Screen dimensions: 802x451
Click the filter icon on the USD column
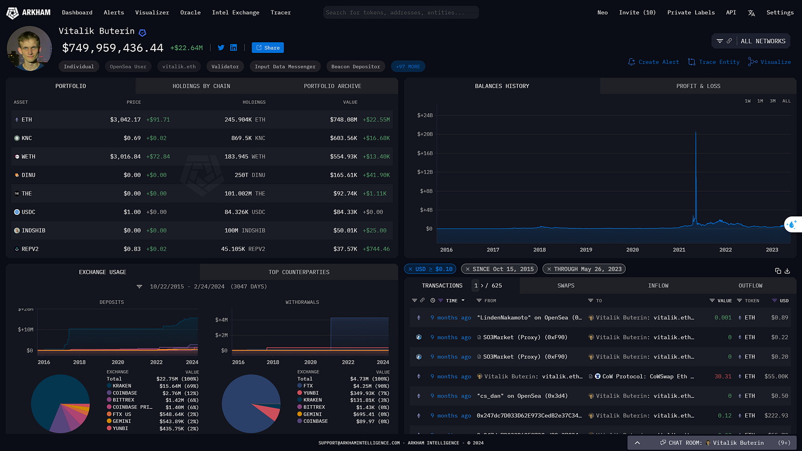[774, 301]
